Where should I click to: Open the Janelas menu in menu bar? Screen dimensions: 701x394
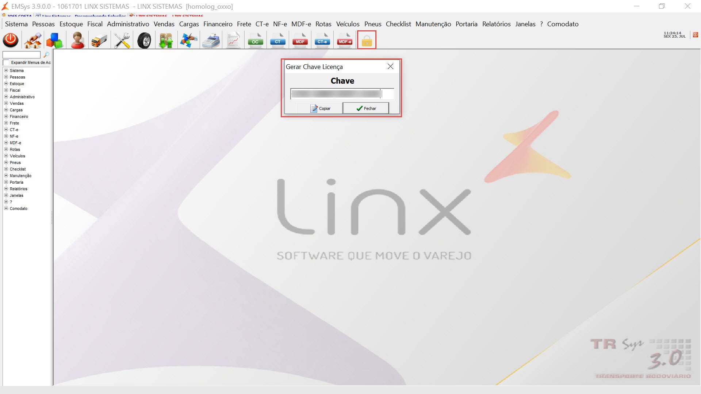click(x=525, y=24)
